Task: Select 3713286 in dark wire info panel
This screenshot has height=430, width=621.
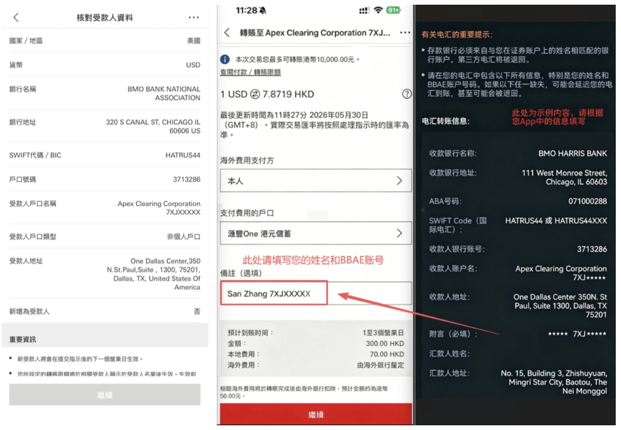Action: tap(592, 249)
